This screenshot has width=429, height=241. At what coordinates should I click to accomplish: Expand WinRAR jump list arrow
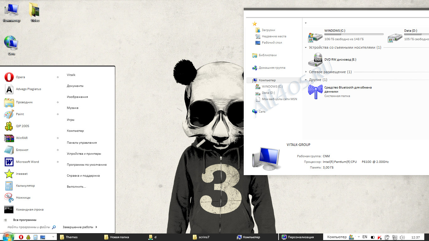(x=58, y=138)
